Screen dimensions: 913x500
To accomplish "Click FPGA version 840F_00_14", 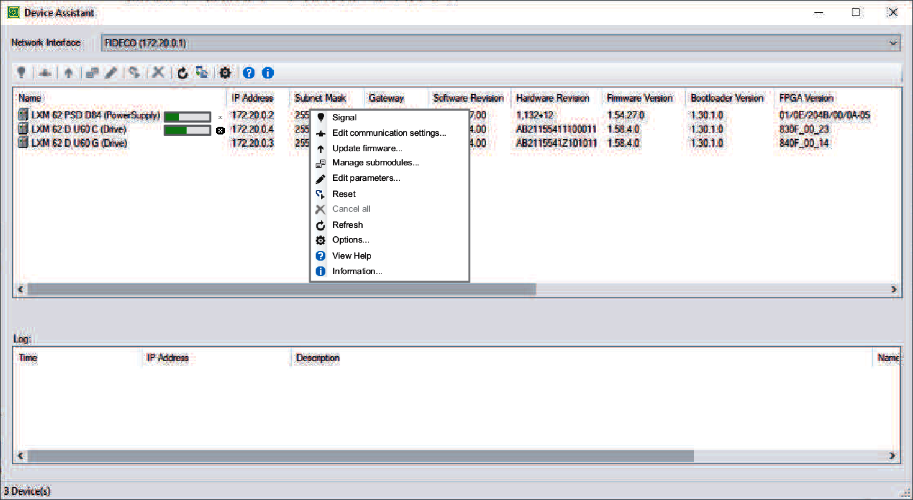I will click(804, 143).
